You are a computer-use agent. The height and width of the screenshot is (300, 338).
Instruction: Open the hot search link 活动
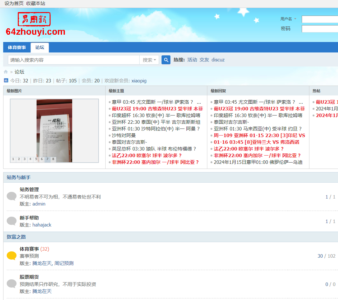click(x=192, y=60)
